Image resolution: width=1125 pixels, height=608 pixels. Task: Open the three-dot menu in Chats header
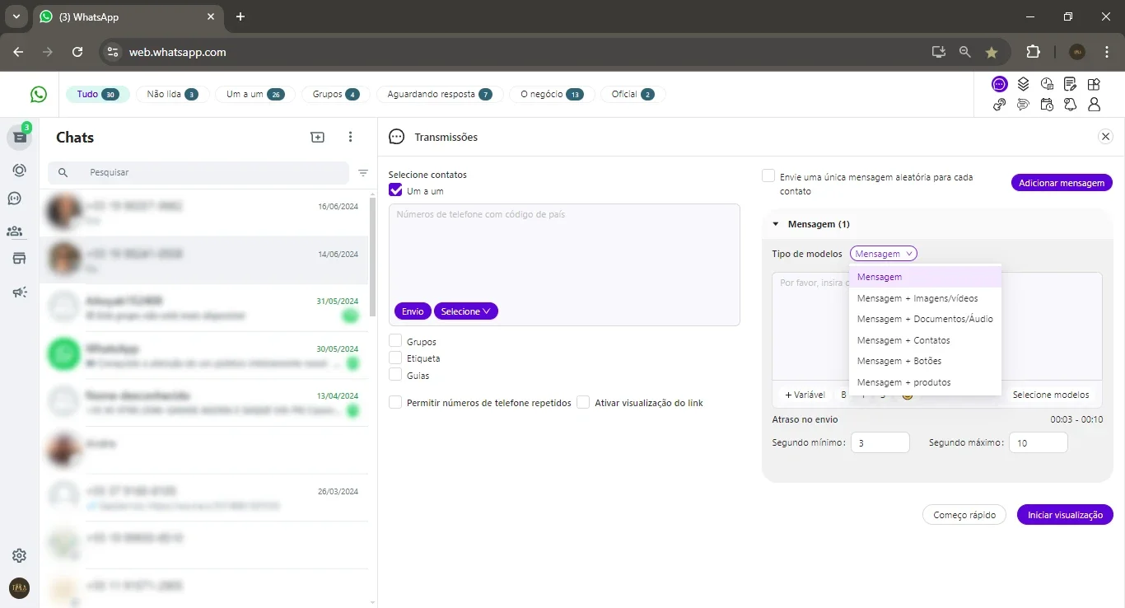tap(351, 138)
